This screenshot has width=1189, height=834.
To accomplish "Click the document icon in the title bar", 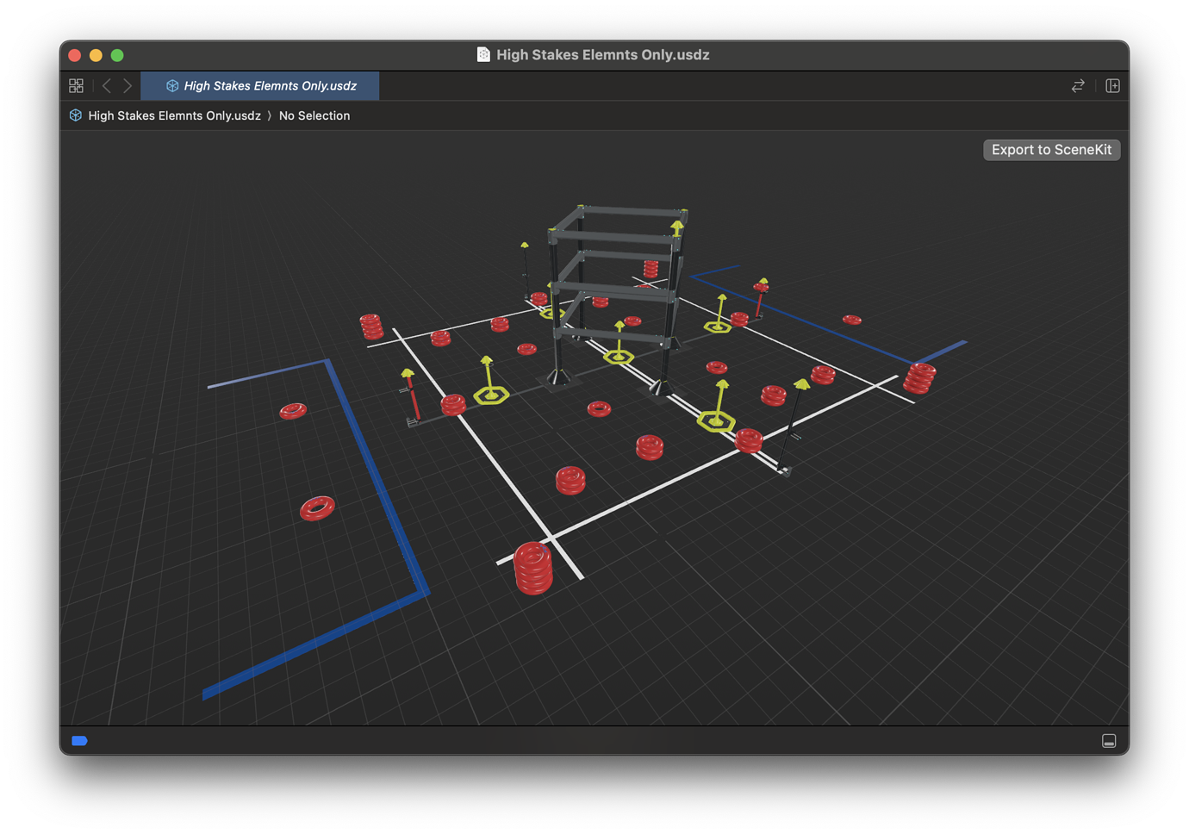I will pos(483,53).
